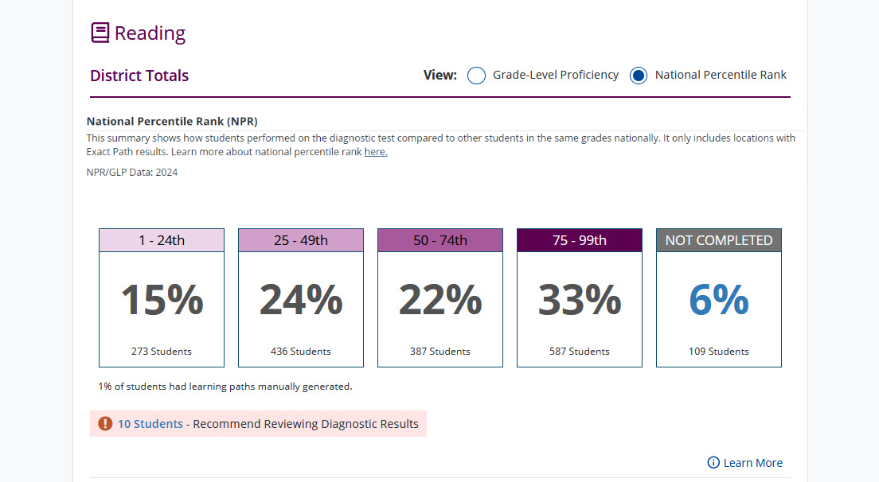879x482 pixels.
Task: Click the 25 - 49th percentile header
Action: click(x=301, y=240)
